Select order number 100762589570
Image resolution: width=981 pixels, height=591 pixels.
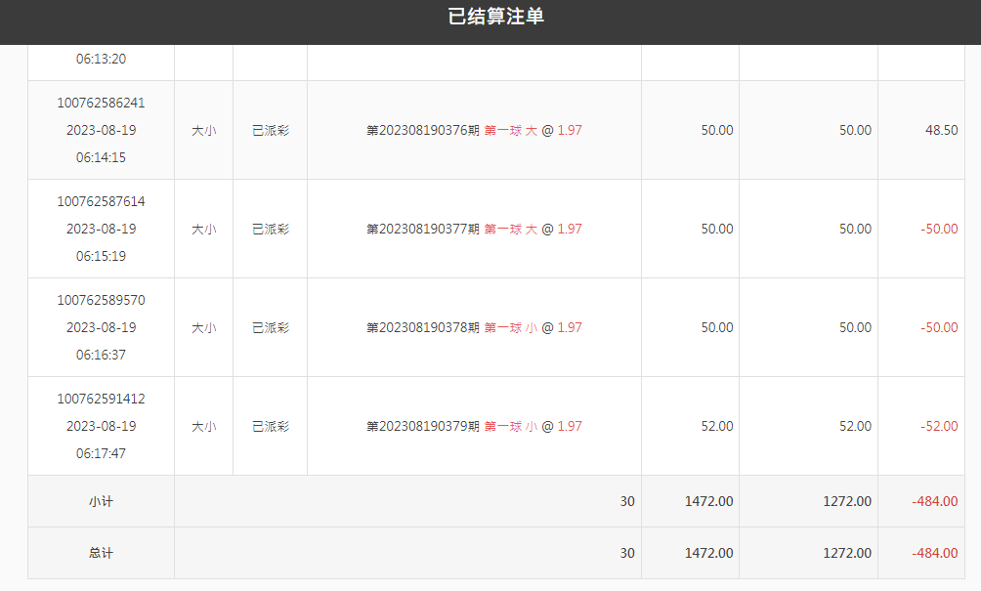(101, 301)
